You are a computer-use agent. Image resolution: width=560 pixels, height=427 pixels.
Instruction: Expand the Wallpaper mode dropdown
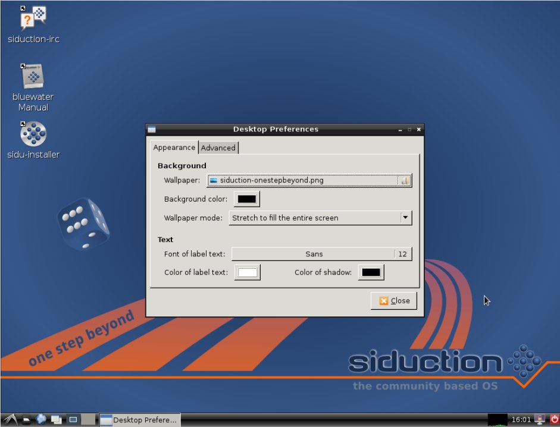point(320,218)
